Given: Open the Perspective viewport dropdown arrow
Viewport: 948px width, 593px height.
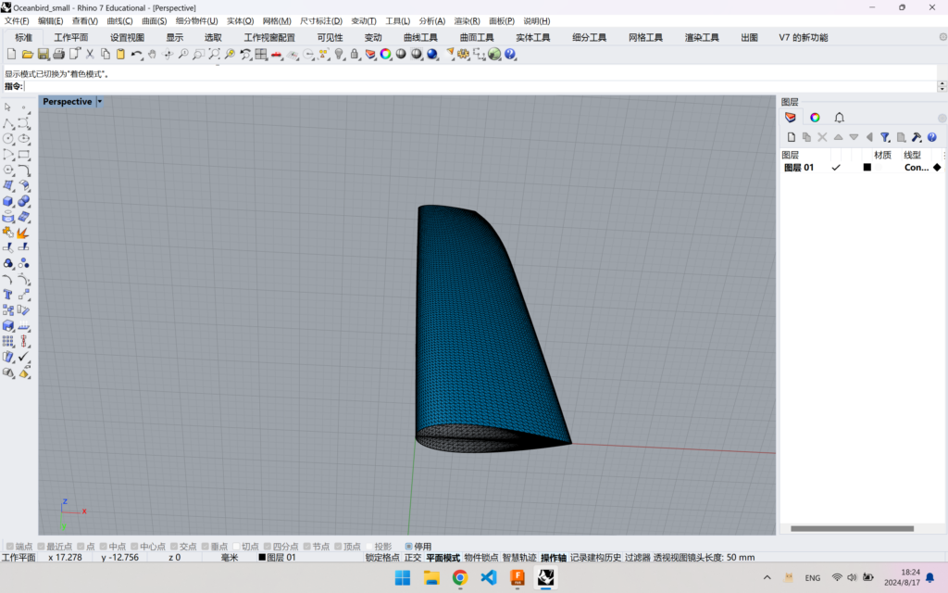Looking at the screenshot, I should pos(99,102).
